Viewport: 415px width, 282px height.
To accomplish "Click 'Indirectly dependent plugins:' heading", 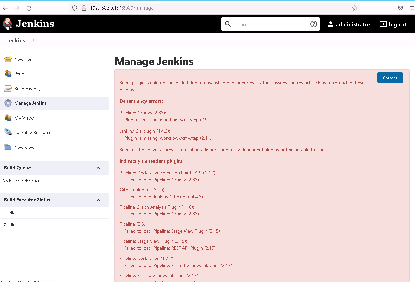I will pos(152,161).
